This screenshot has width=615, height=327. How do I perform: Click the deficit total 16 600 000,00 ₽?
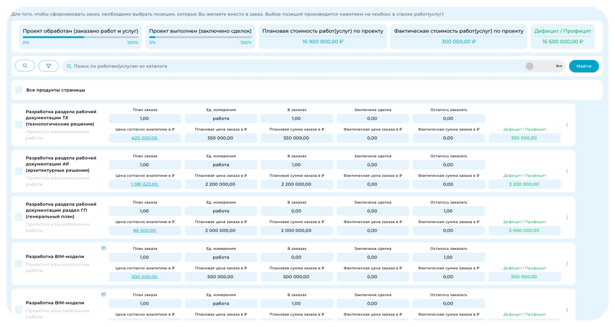pyautogui.click(x=563, y=42)
